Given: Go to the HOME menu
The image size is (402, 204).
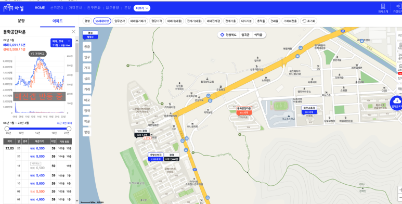Looking at the screenshot, I should coord(40,8).
